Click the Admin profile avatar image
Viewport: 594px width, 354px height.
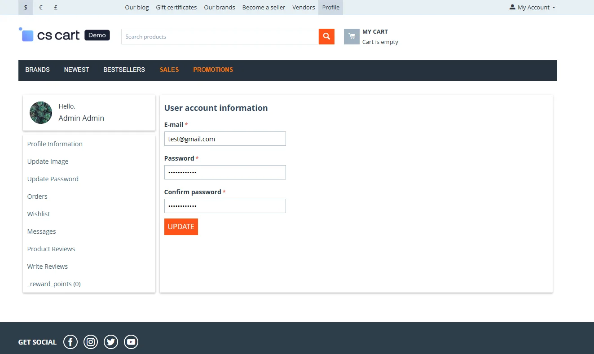(x=41, y=113)
